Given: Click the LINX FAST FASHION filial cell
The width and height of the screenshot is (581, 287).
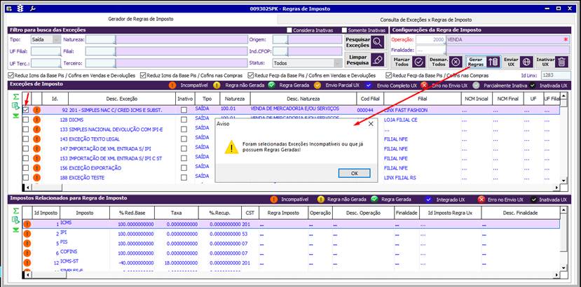Looking at the screenshot, I should tap(422, 110).
